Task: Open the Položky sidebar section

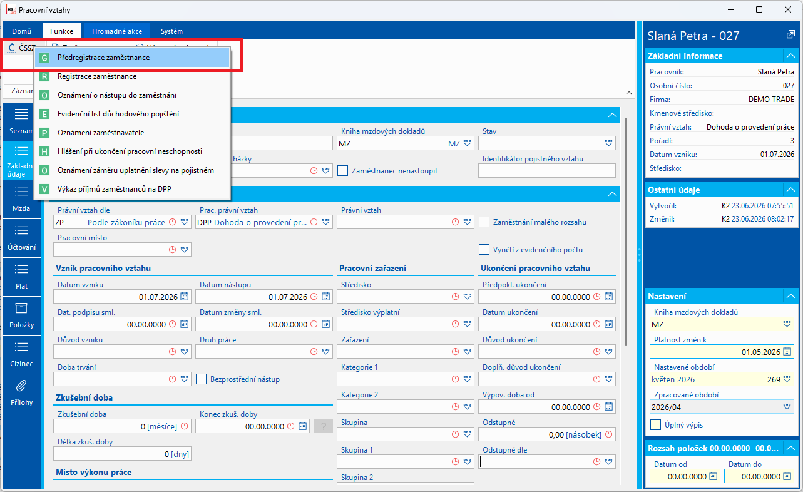Action: 21,315
